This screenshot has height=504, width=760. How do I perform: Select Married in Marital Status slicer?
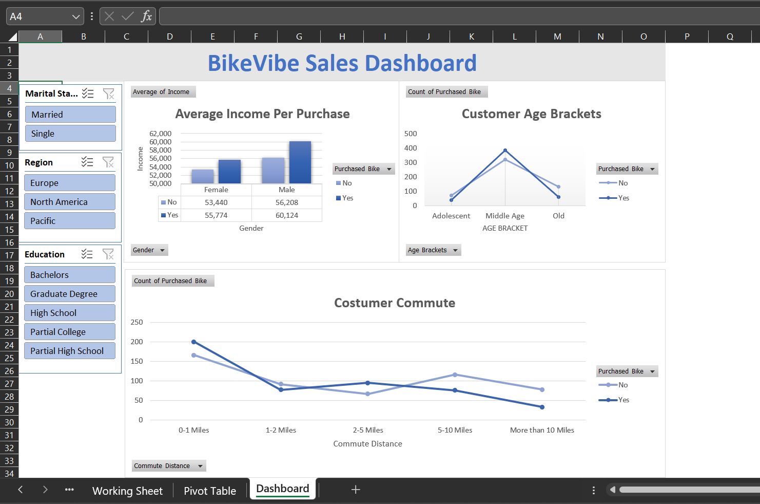pos(70,115)
